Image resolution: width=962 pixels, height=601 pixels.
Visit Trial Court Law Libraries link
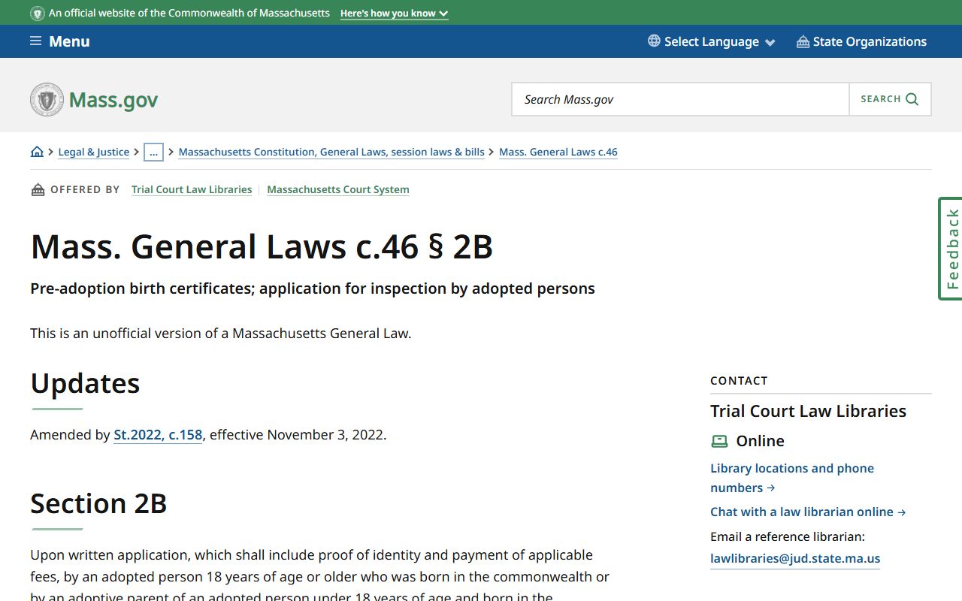click(192, 189)
